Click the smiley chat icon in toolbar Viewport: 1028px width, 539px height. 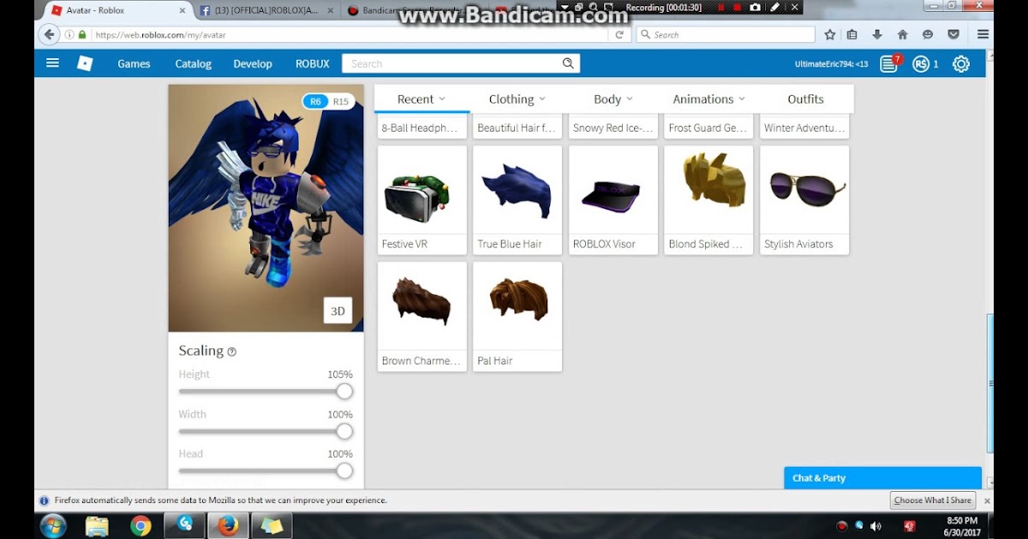pyautogui.click(x=928, y=35)
